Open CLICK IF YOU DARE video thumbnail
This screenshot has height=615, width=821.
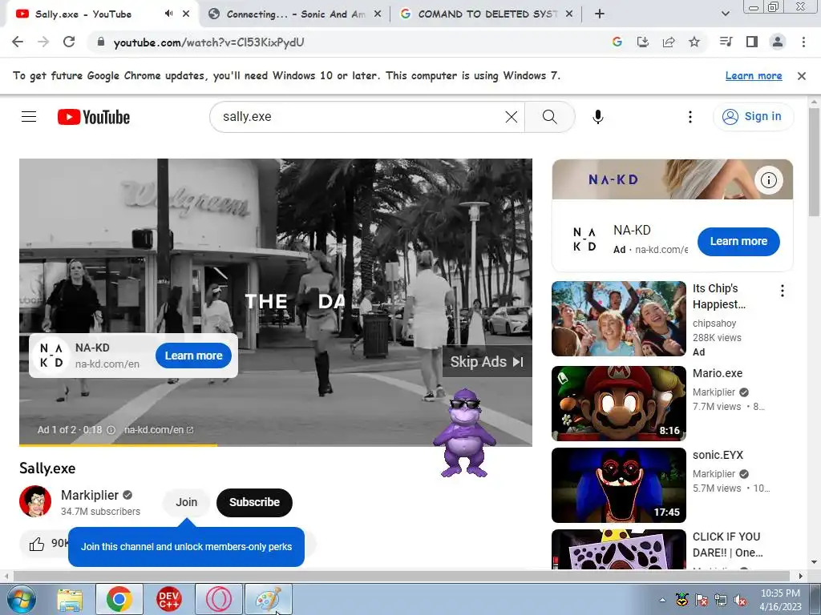pyautogui.click(x=618, y=549)
